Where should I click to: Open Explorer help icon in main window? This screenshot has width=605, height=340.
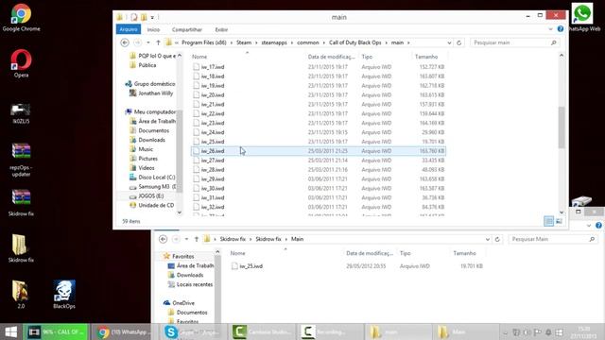[x=561, y=29]
